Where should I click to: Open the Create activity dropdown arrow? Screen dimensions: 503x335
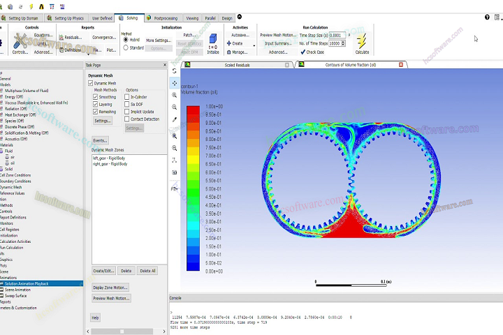[x=254, y=45]
